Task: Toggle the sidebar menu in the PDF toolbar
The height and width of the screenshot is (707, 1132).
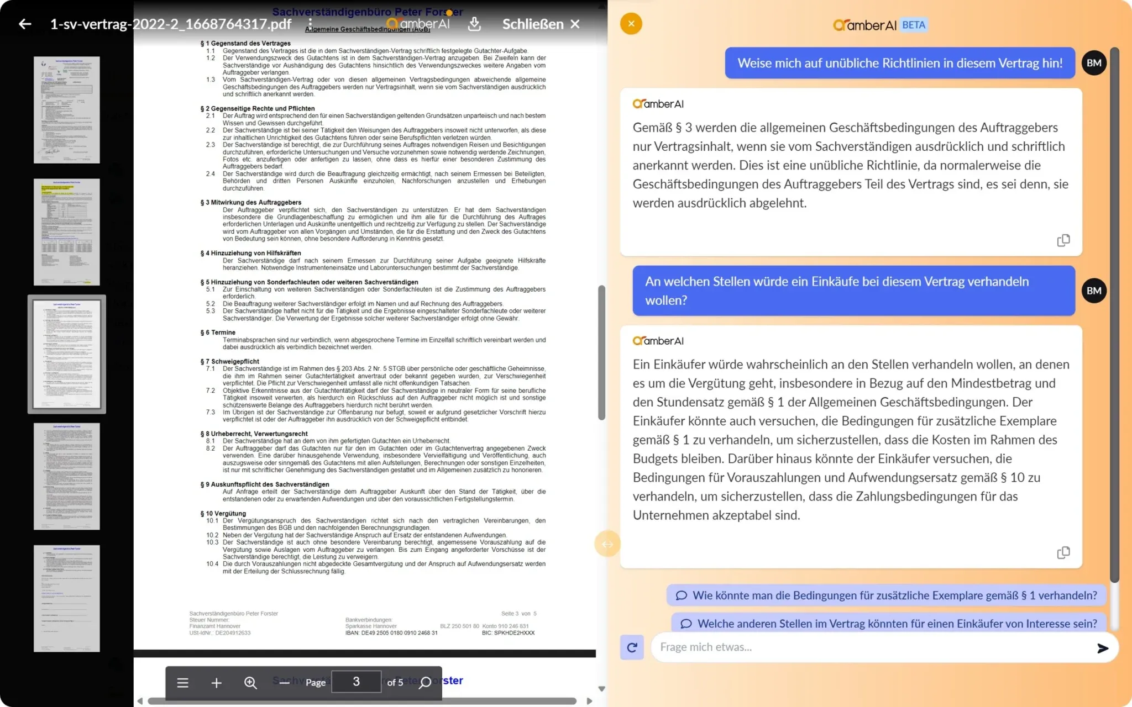Action: point(183,683)
